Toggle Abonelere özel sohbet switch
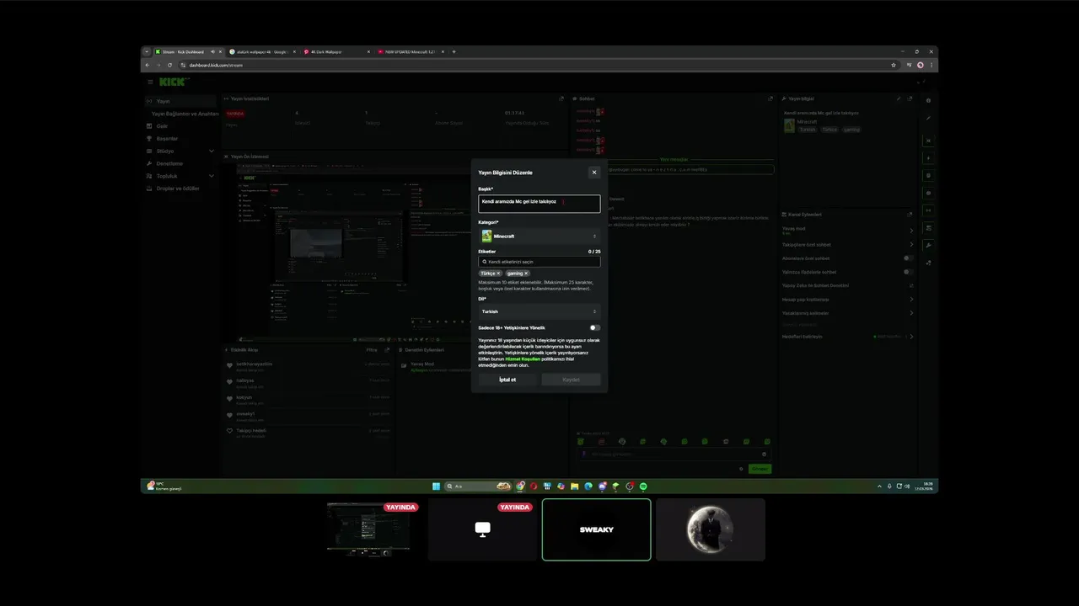1079x606 pixels. tap(908, 258)
